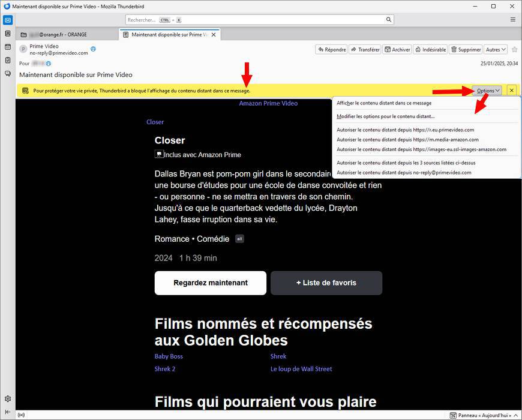Click the online status icon in status bar

[x=22, y=415]
